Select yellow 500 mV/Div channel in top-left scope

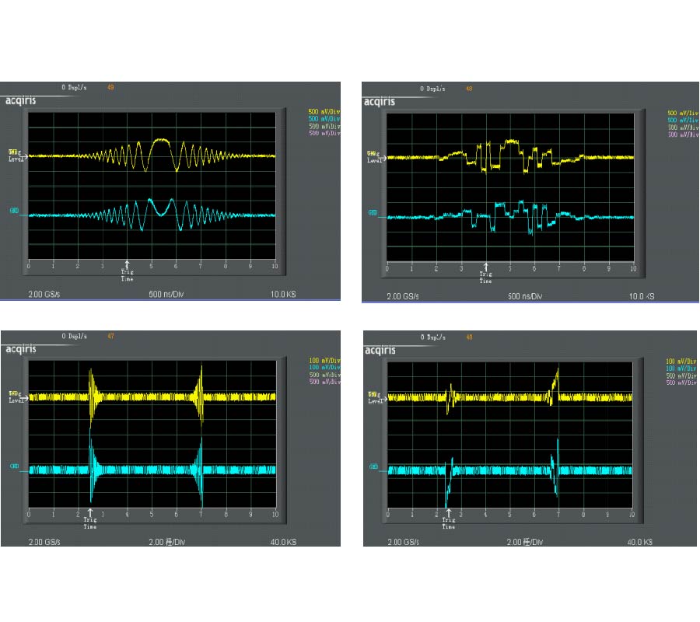coord(324,112)
